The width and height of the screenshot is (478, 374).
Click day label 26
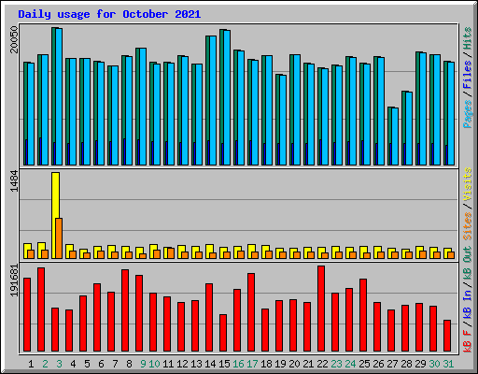click(378, 364)
